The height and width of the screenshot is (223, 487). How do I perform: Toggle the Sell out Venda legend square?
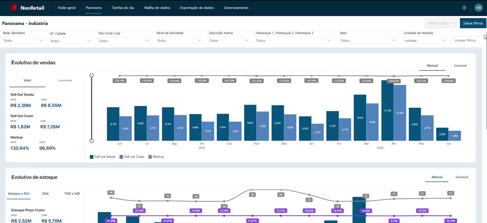92,157
